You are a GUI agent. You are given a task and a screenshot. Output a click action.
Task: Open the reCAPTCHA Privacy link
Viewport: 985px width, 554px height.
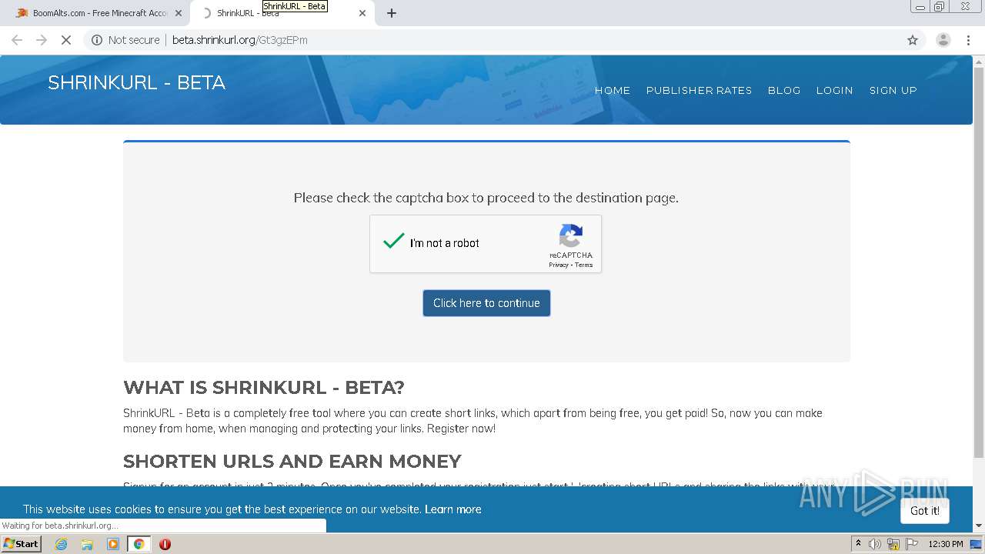click(558, 265)
